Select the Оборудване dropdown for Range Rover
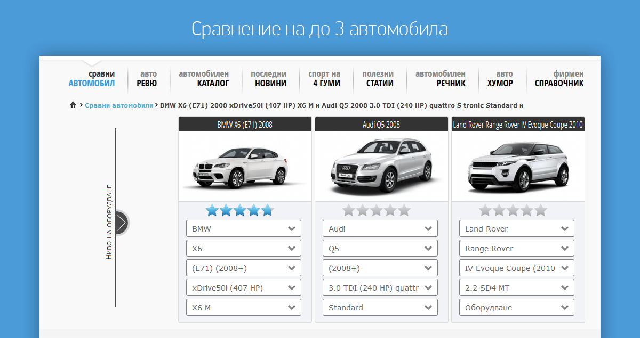 (516, 307)
